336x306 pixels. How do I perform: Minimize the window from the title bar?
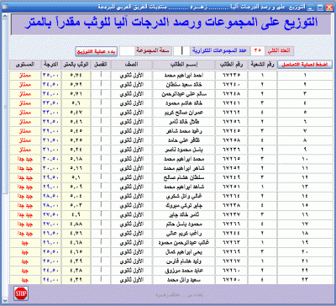coord(310,8)
